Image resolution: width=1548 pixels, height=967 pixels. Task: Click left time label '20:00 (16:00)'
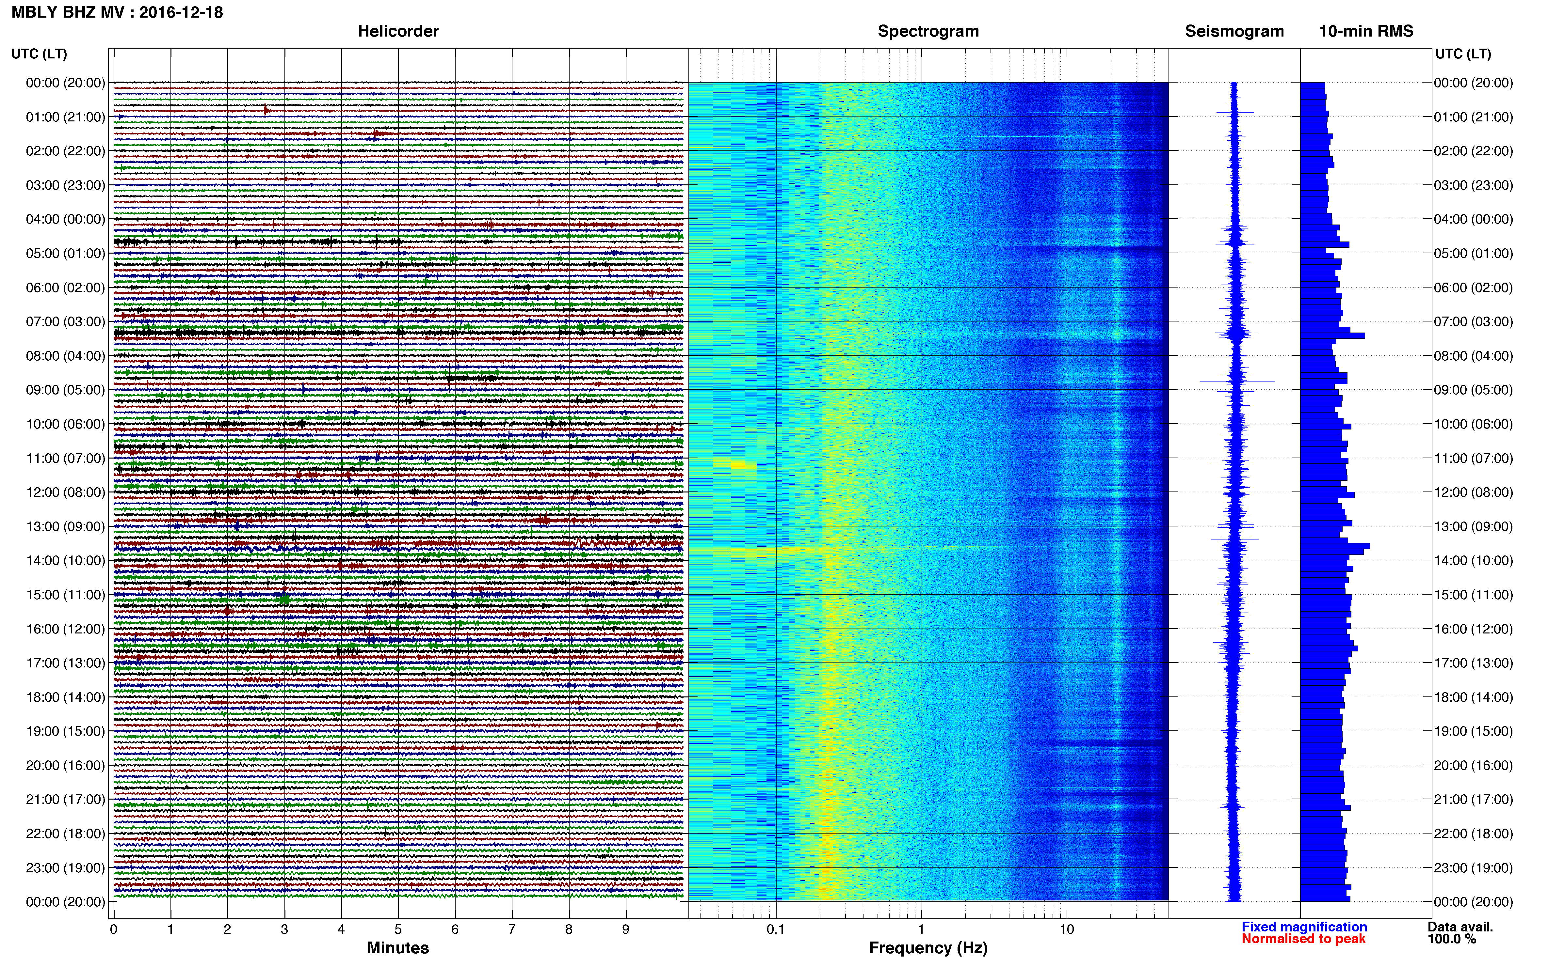tap(65, 766)
